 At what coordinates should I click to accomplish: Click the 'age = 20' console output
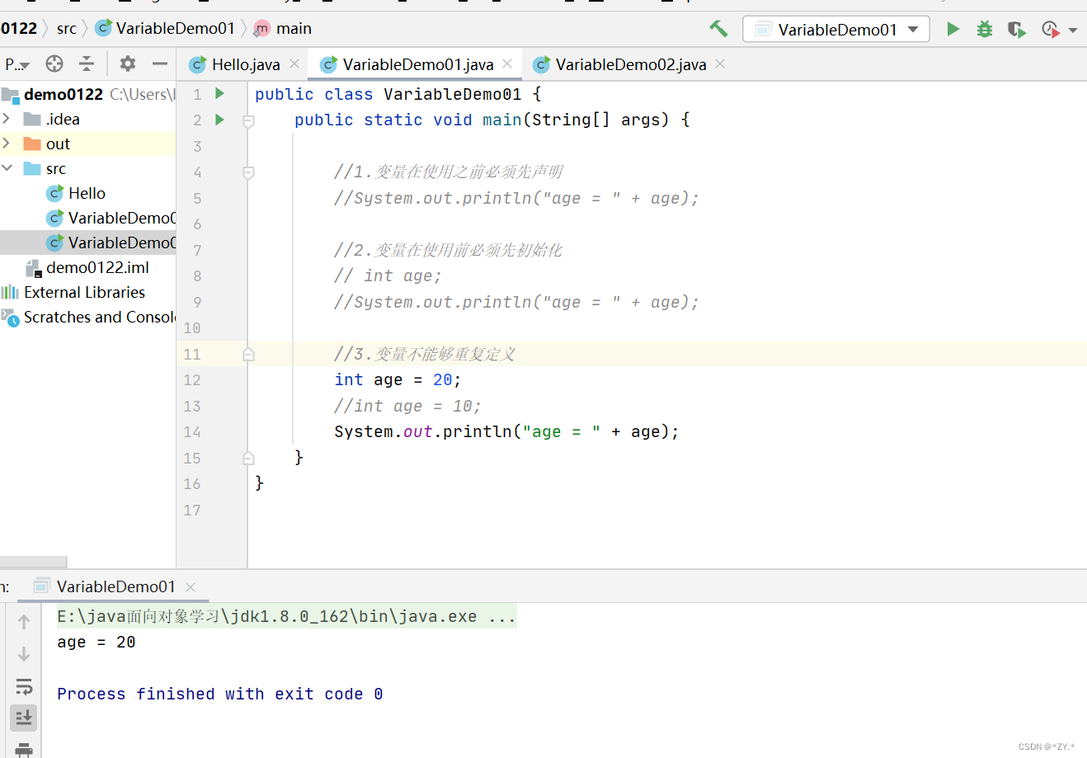pyautogui.click(x=96, y=642)
